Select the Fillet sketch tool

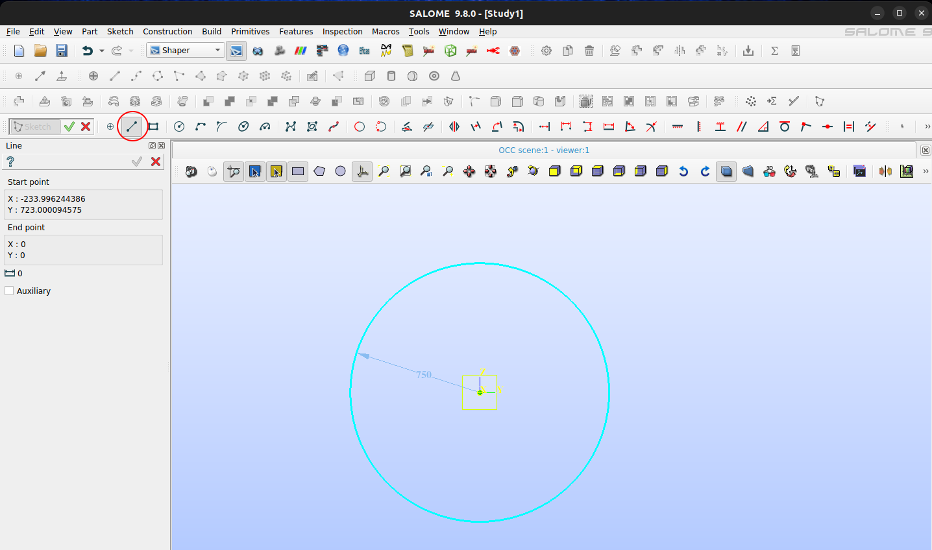pos(222,126)
